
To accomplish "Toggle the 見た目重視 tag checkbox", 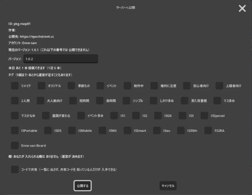I will (x=185, y=101).
